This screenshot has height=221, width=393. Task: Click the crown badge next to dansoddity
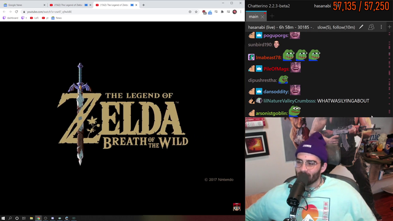click(259, 91)
